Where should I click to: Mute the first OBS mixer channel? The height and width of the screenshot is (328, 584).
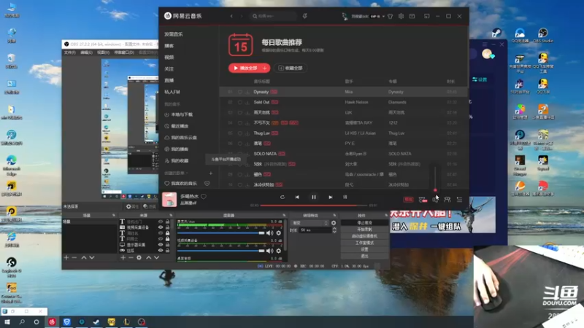click(269, 233)
